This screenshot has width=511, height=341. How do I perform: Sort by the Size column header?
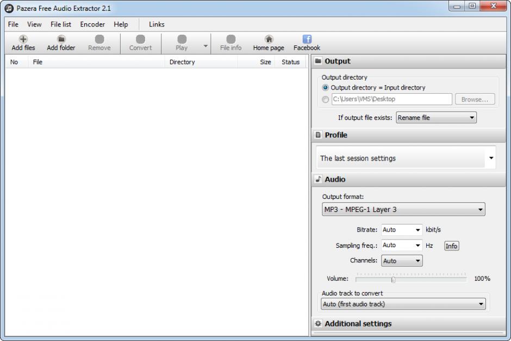coord(256,62)
